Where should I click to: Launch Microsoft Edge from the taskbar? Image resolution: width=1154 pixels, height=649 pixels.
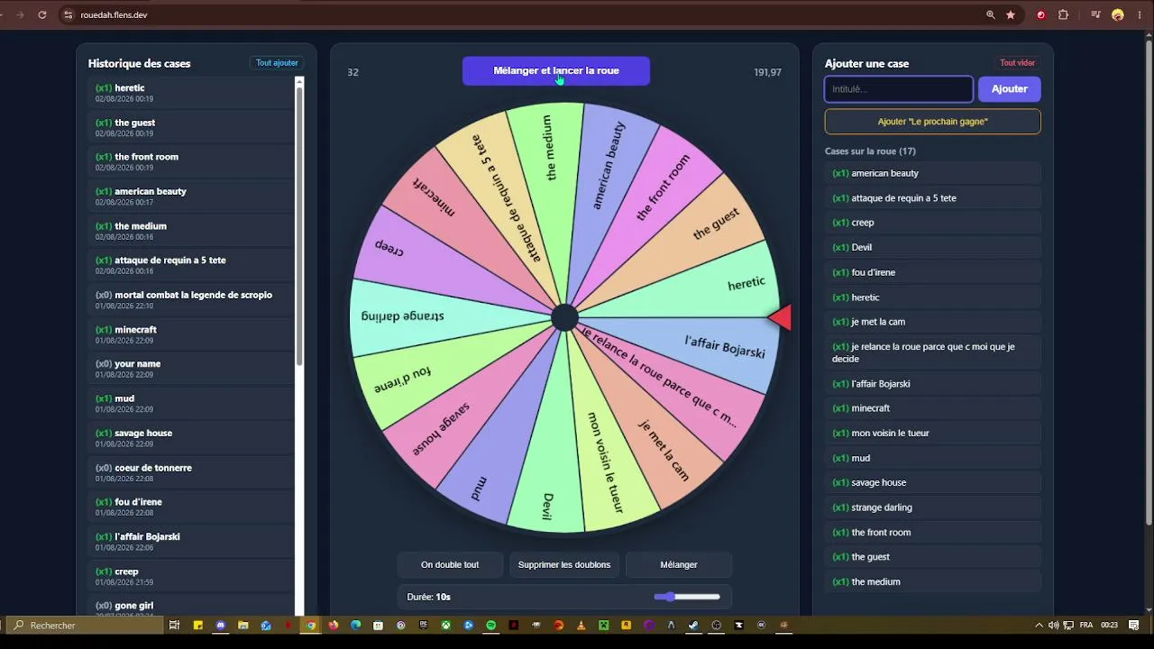355,625
